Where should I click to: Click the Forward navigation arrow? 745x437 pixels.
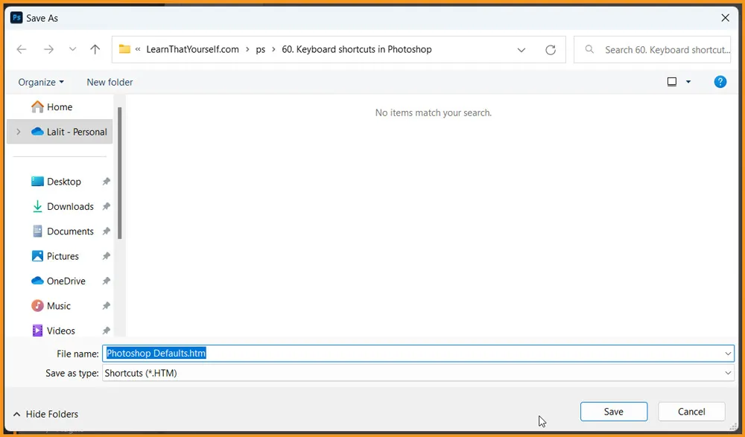click(x=48, y=50)
